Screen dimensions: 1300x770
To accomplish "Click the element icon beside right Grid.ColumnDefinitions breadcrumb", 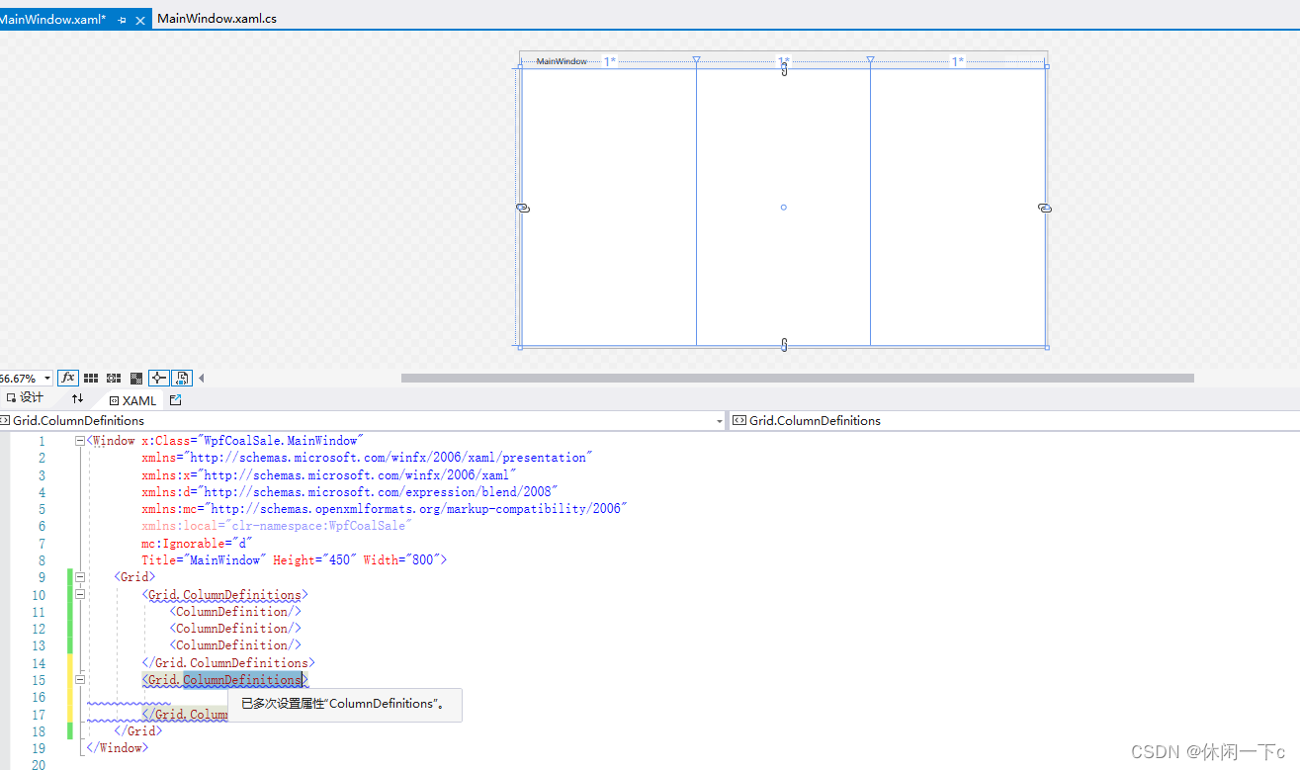I will point(739,420).
